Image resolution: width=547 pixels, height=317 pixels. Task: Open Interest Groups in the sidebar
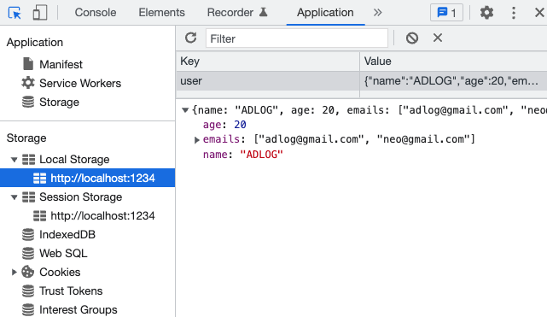point(79,309)
